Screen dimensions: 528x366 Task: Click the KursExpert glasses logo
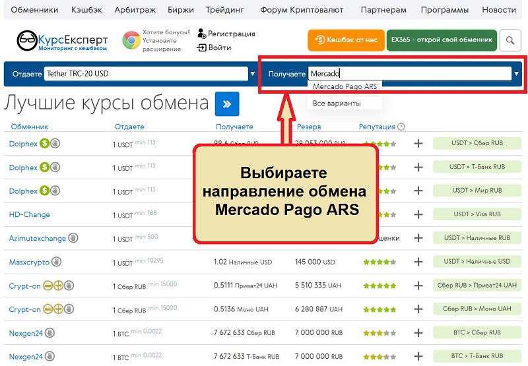pyautogui.click(x=27, y=41)
